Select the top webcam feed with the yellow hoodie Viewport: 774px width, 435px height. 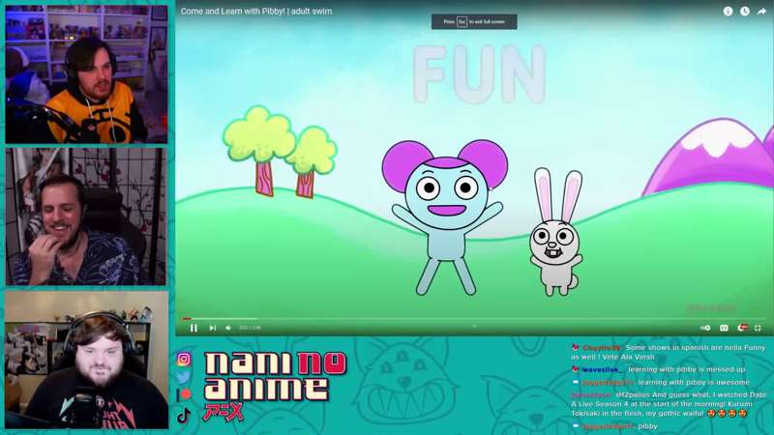point(86,74)
